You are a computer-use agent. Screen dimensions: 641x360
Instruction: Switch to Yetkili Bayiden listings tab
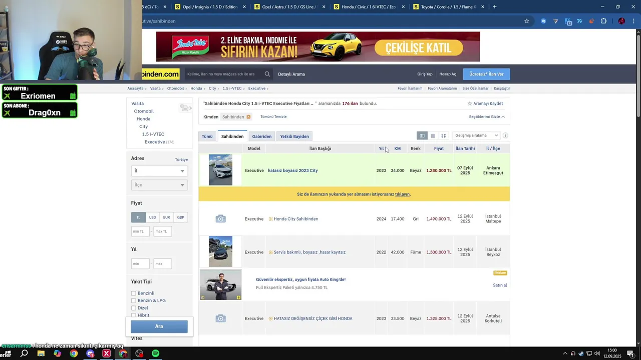coord(294,136)
